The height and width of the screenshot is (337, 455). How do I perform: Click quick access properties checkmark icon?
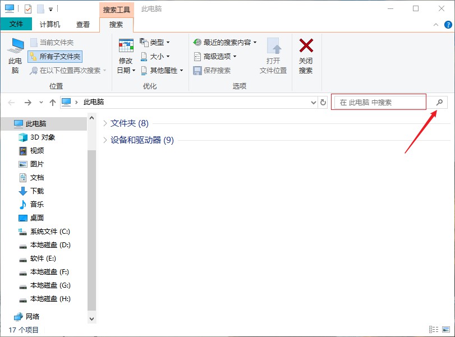click(28, 9)
